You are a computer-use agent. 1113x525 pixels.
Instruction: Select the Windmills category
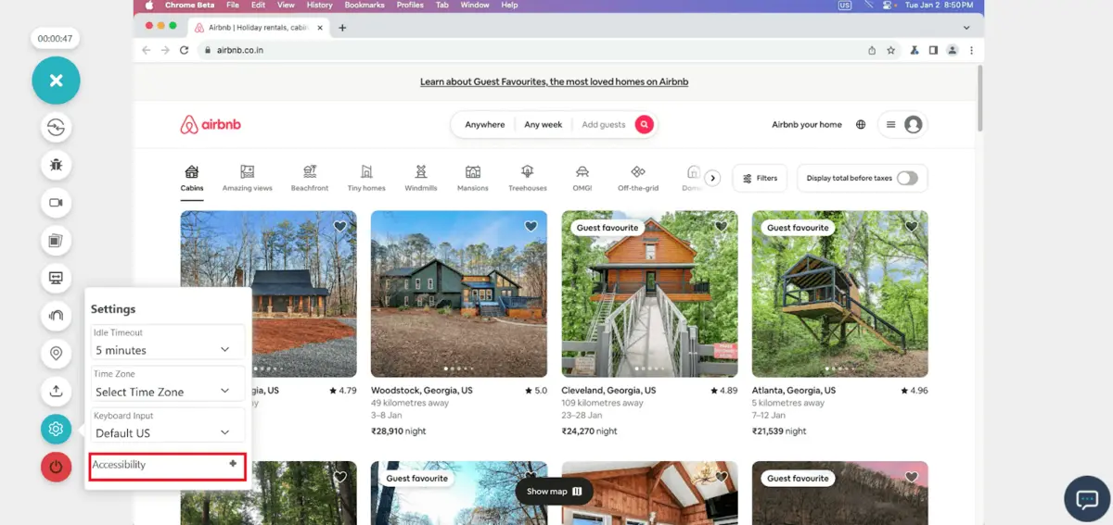(x=421, y=178)
